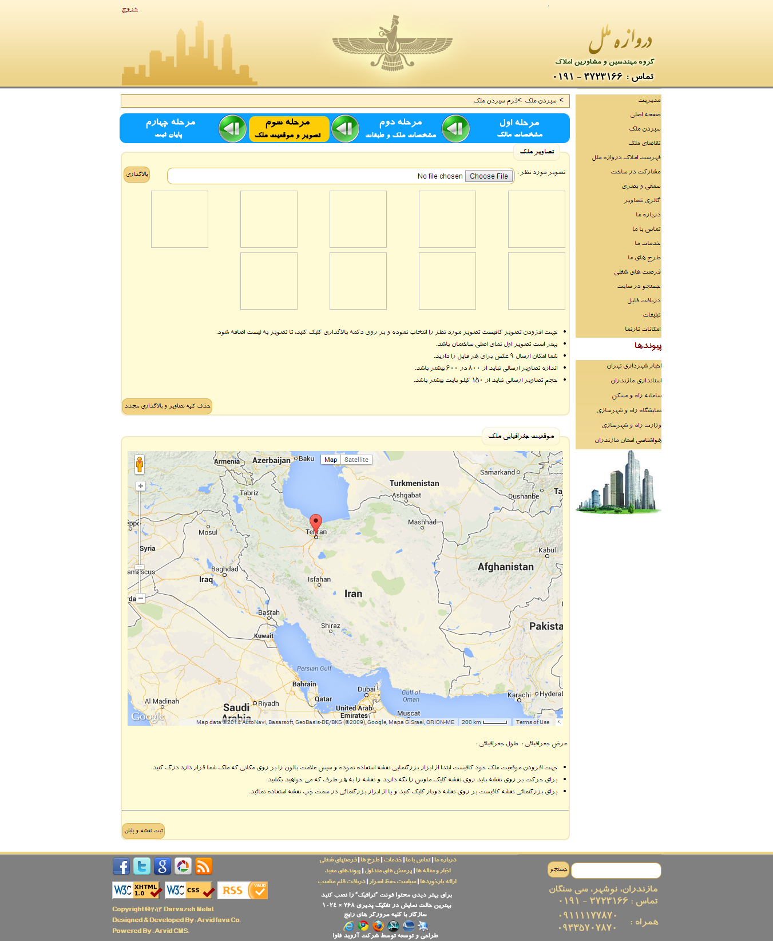The width and height of the screenshot is (773, 941).
Task: Go to step four registration finish tab
Action: [170, 128]
